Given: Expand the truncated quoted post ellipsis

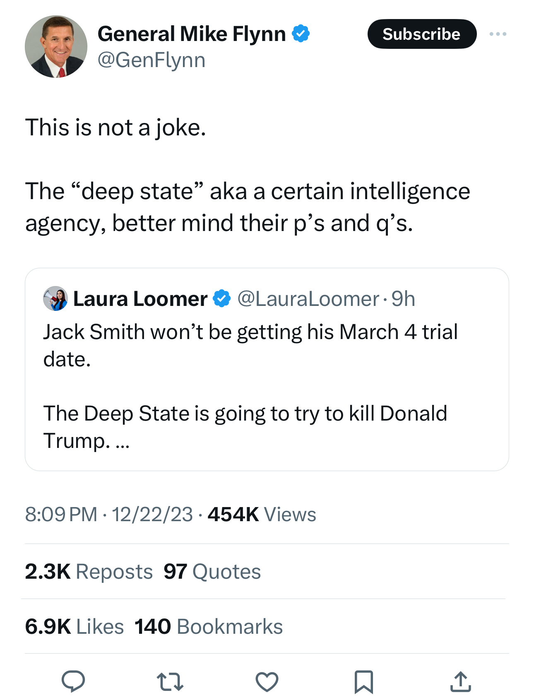Looking at the screenshot, I should click(123, 442).
